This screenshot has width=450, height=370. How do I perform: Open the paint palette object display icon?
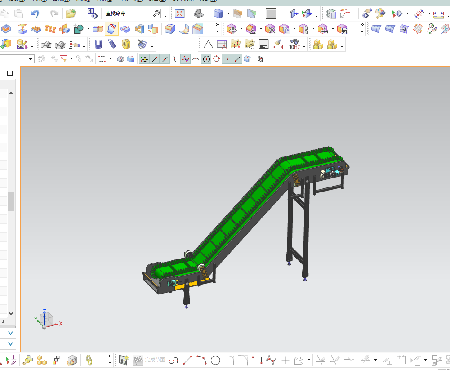tap(381, 13)
